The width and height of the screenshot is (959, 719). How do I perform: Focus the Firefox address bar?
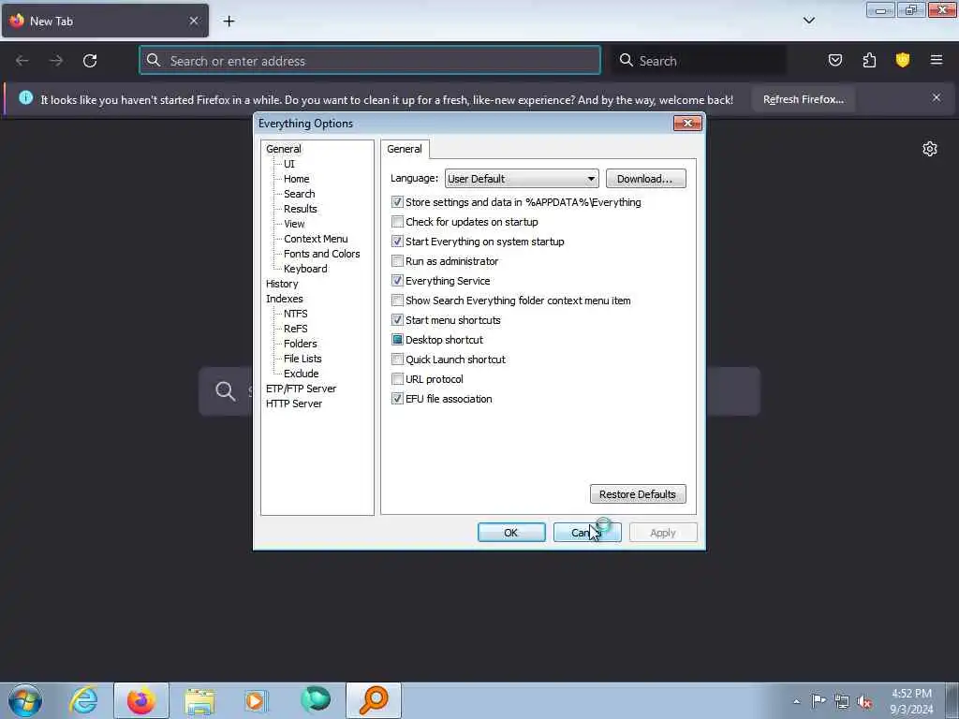(x=369, y=61)
